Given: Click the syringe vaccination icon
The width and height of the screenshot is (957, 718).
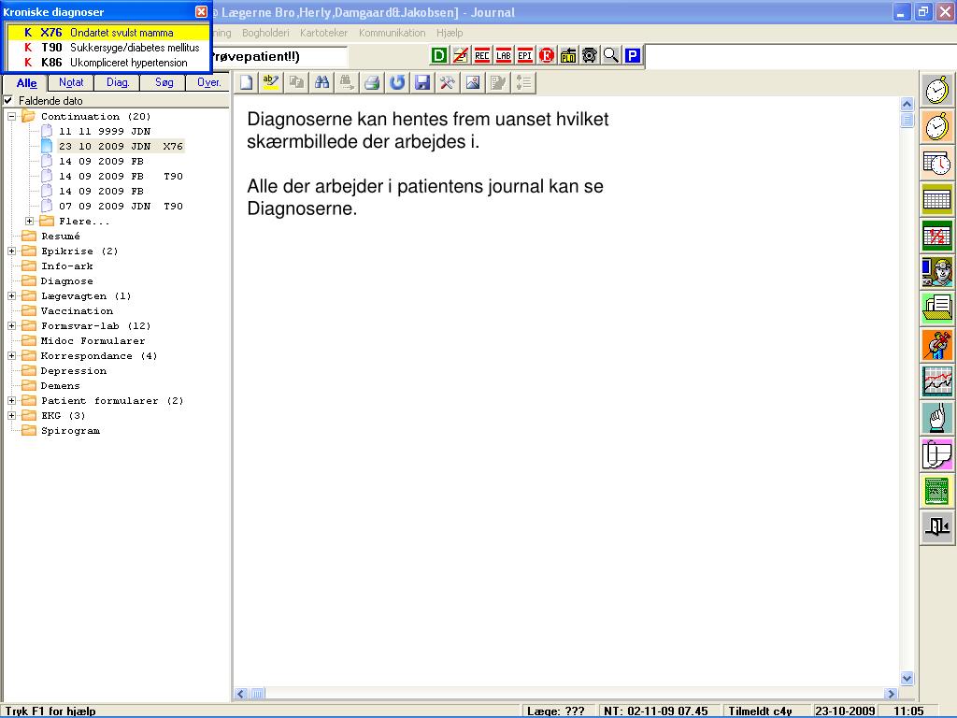Looking at the screenshot, I should (937, 345).
